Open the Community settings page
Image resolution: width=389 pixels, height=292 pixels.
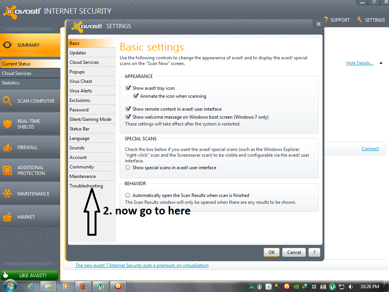pos(92,167)
